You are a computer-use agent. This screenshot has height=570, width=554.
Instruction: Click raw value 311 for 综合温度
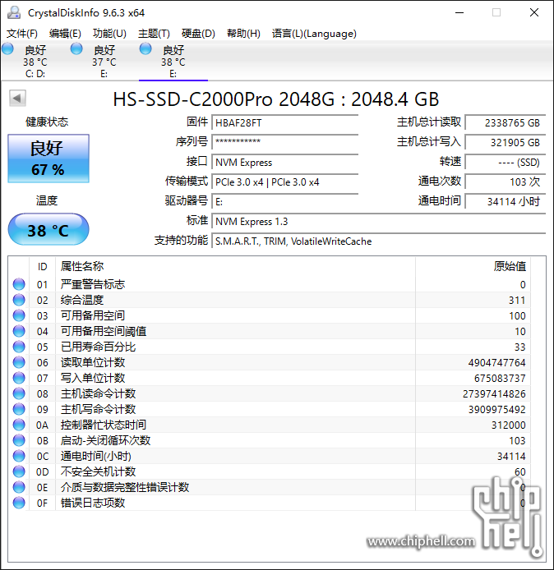click(x=517, y=300)
